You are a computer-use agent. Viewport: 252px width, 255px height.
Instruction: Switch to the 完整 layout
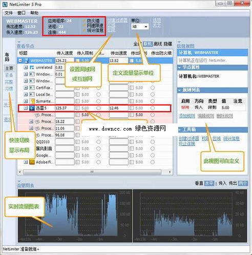pyautogui.click(x=9, y=82)
